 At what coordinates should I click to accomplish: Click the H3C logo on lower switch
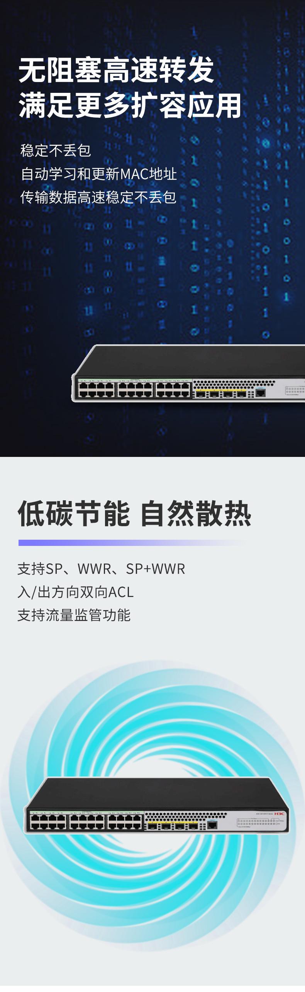[280, 814]
